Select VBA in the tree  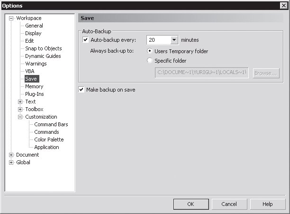point(30,71)
